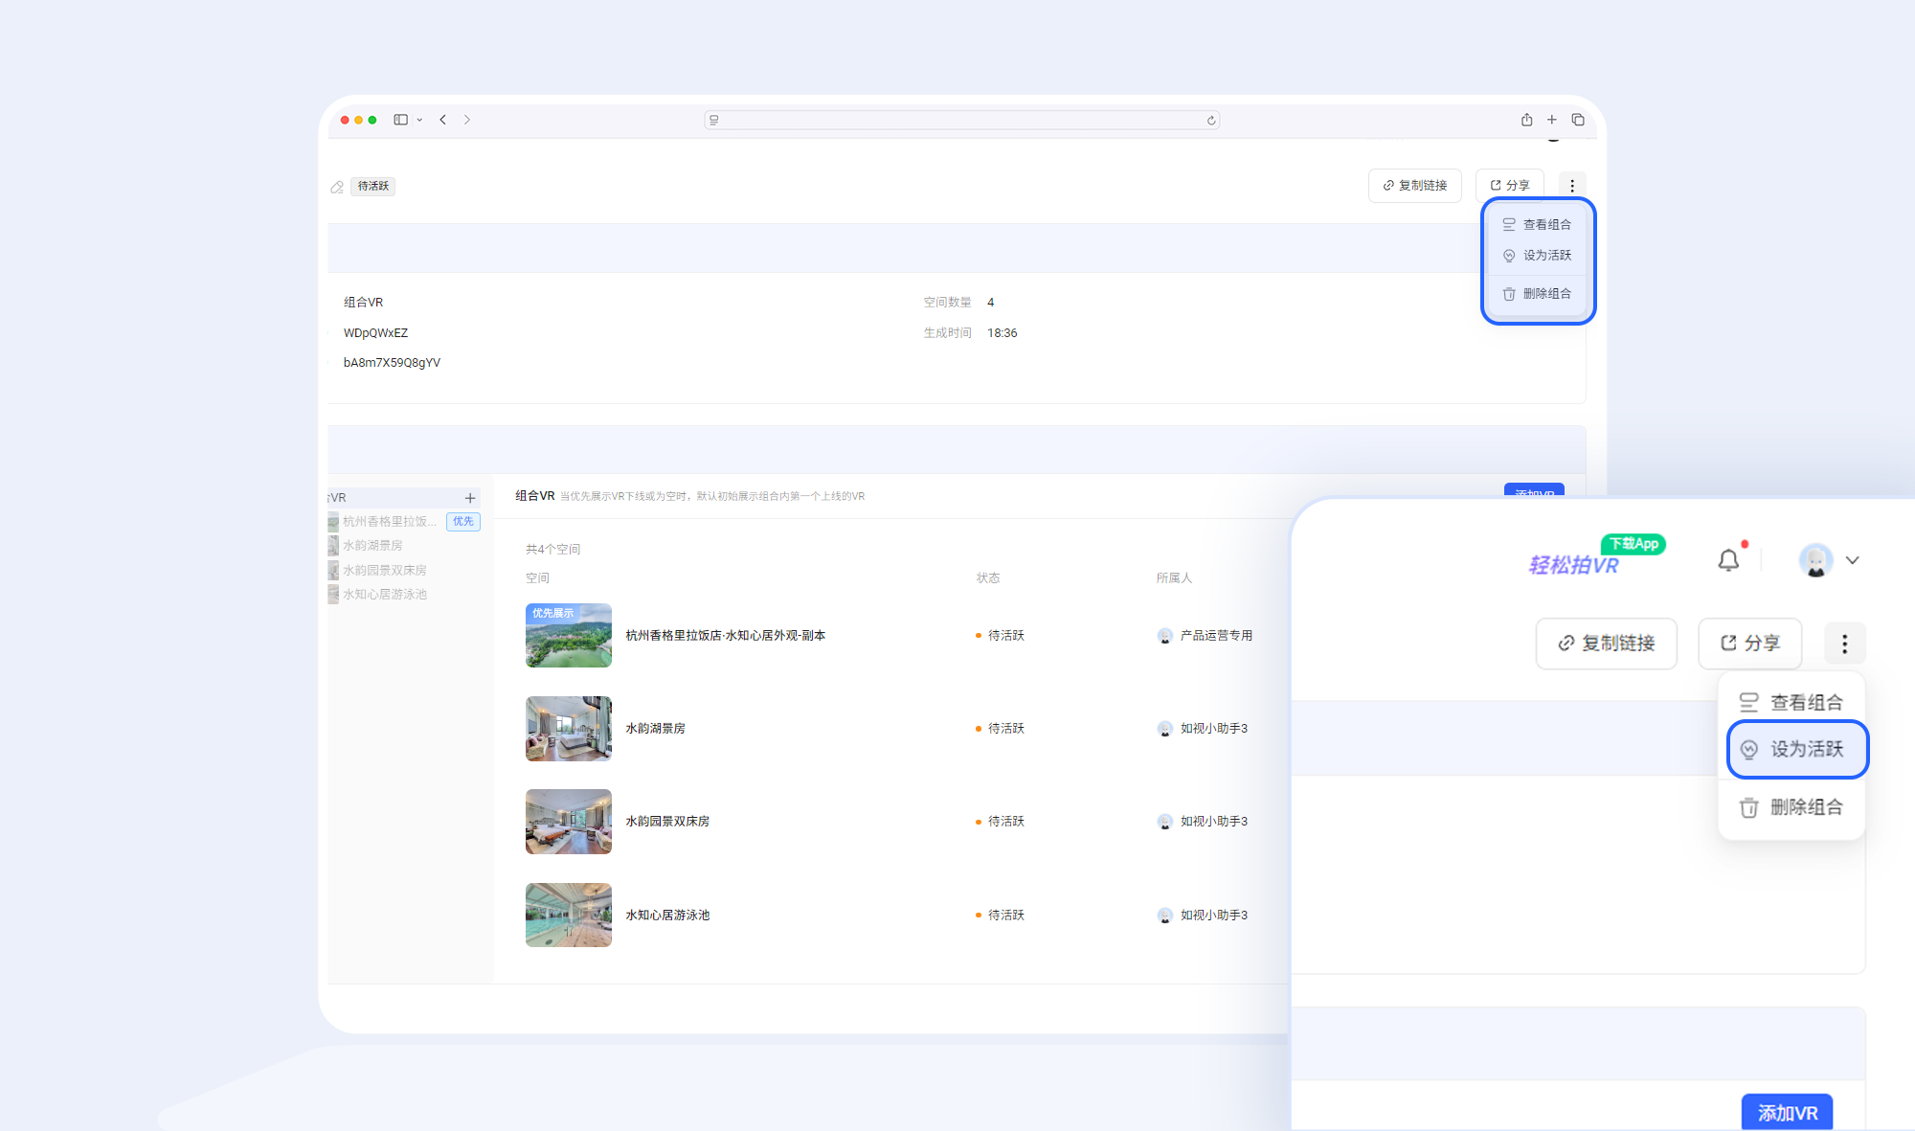
Task: Reload page using the address bar refresh icon
Action: [1211, 121]
